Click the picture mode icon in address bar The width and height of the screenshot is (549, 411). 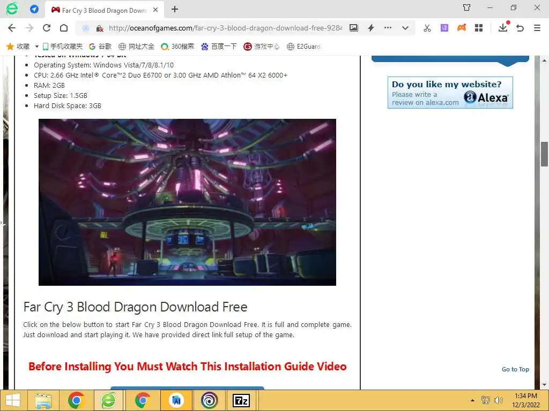coord(354,28)
